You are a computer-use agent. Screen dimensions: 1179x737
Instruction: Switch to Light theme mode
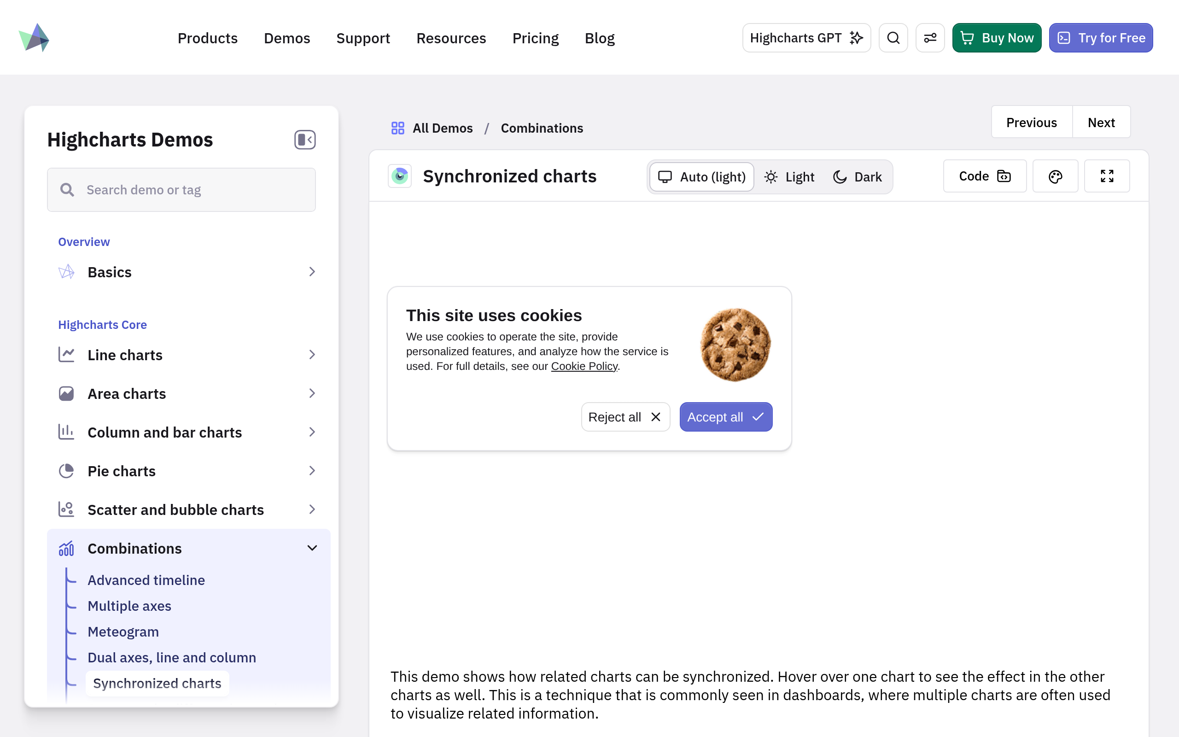789,177
